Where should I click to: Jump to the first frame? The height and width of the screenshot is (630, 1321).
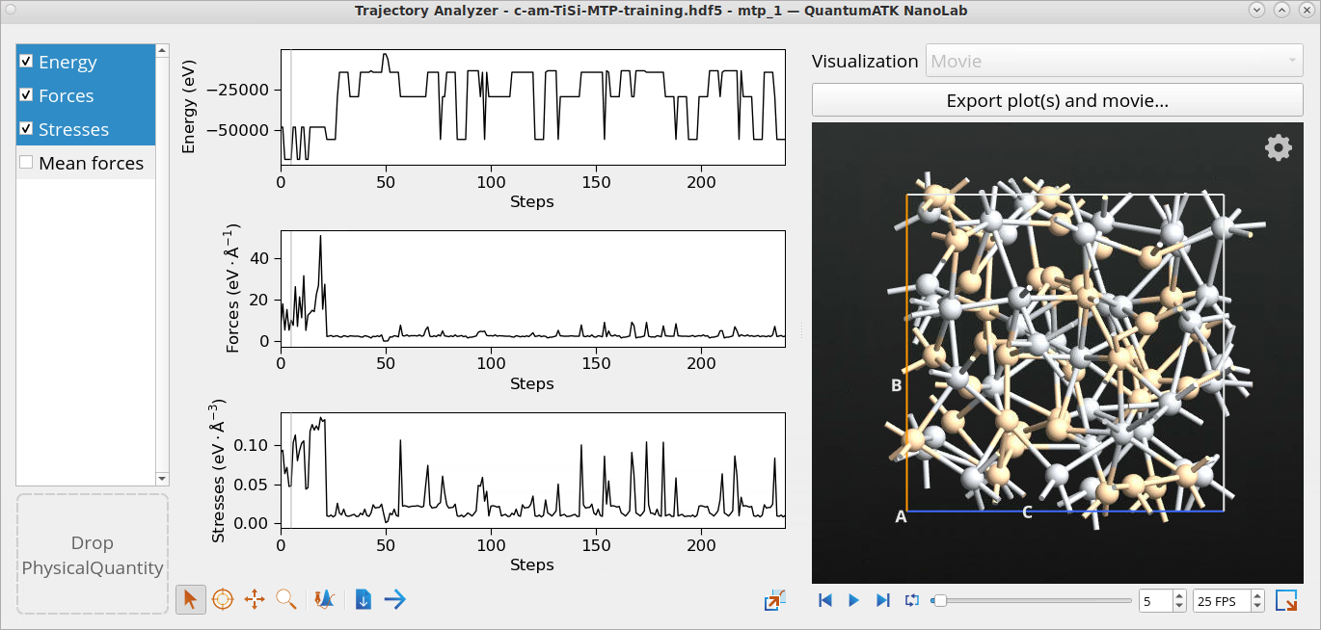pyautogui.click(x=825, y=600)
